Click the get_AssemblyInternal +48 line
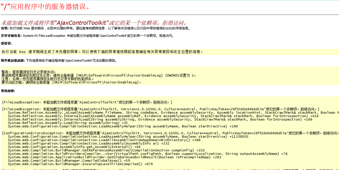Viewport: 339px width, 170px height. pyautogui.click(x=74, y=147)
